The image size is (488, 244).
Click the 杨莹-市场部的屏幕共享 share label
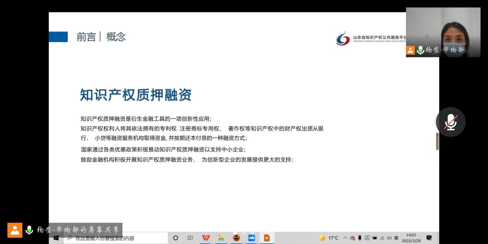click(x=77, y=229)
